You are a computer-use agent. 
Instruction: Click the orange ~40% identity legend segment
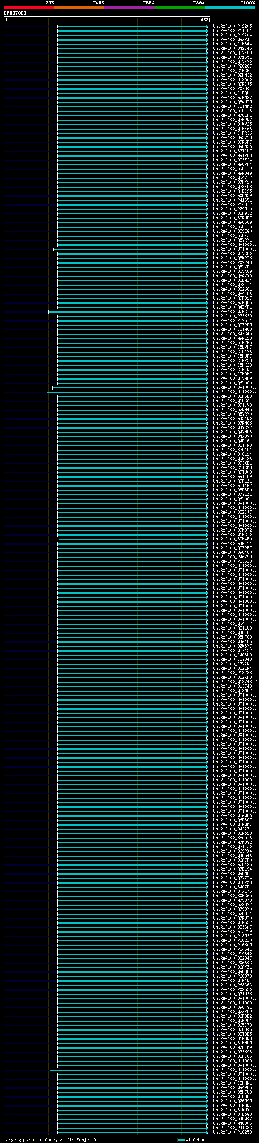pyautogui.click(x=79, y=7)
